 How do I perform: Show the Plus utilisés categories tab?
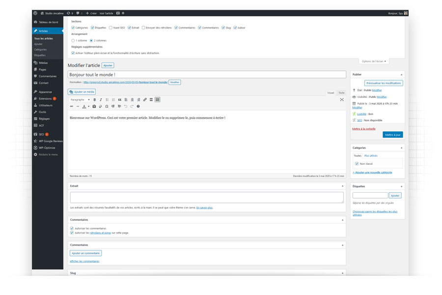371,156
